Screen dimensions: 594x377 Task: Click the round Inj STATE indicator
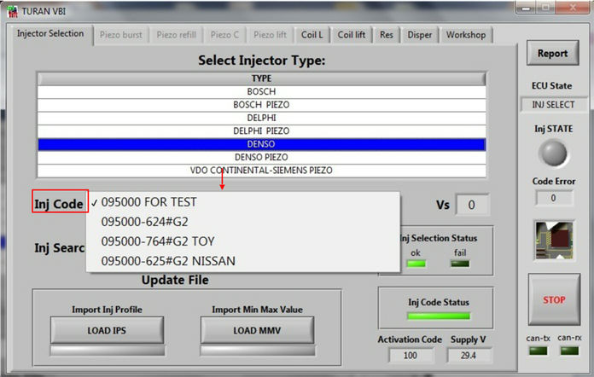click(x=553, y=154)
